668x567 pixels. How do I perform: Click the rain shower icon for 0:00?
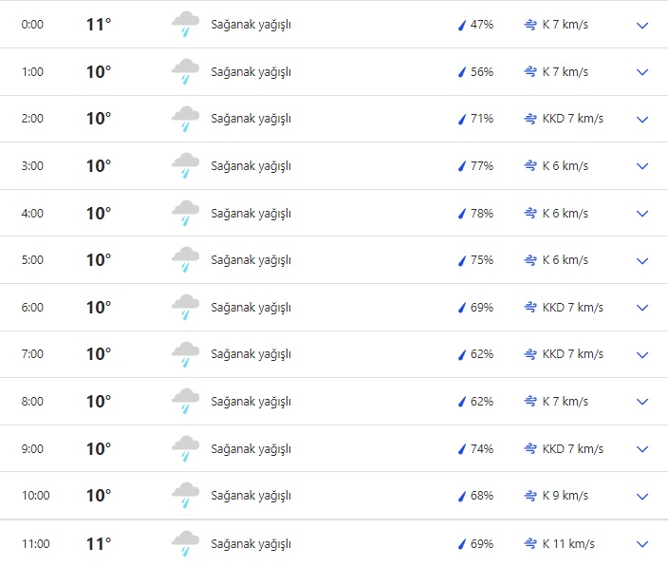click(x=185, y=25)
